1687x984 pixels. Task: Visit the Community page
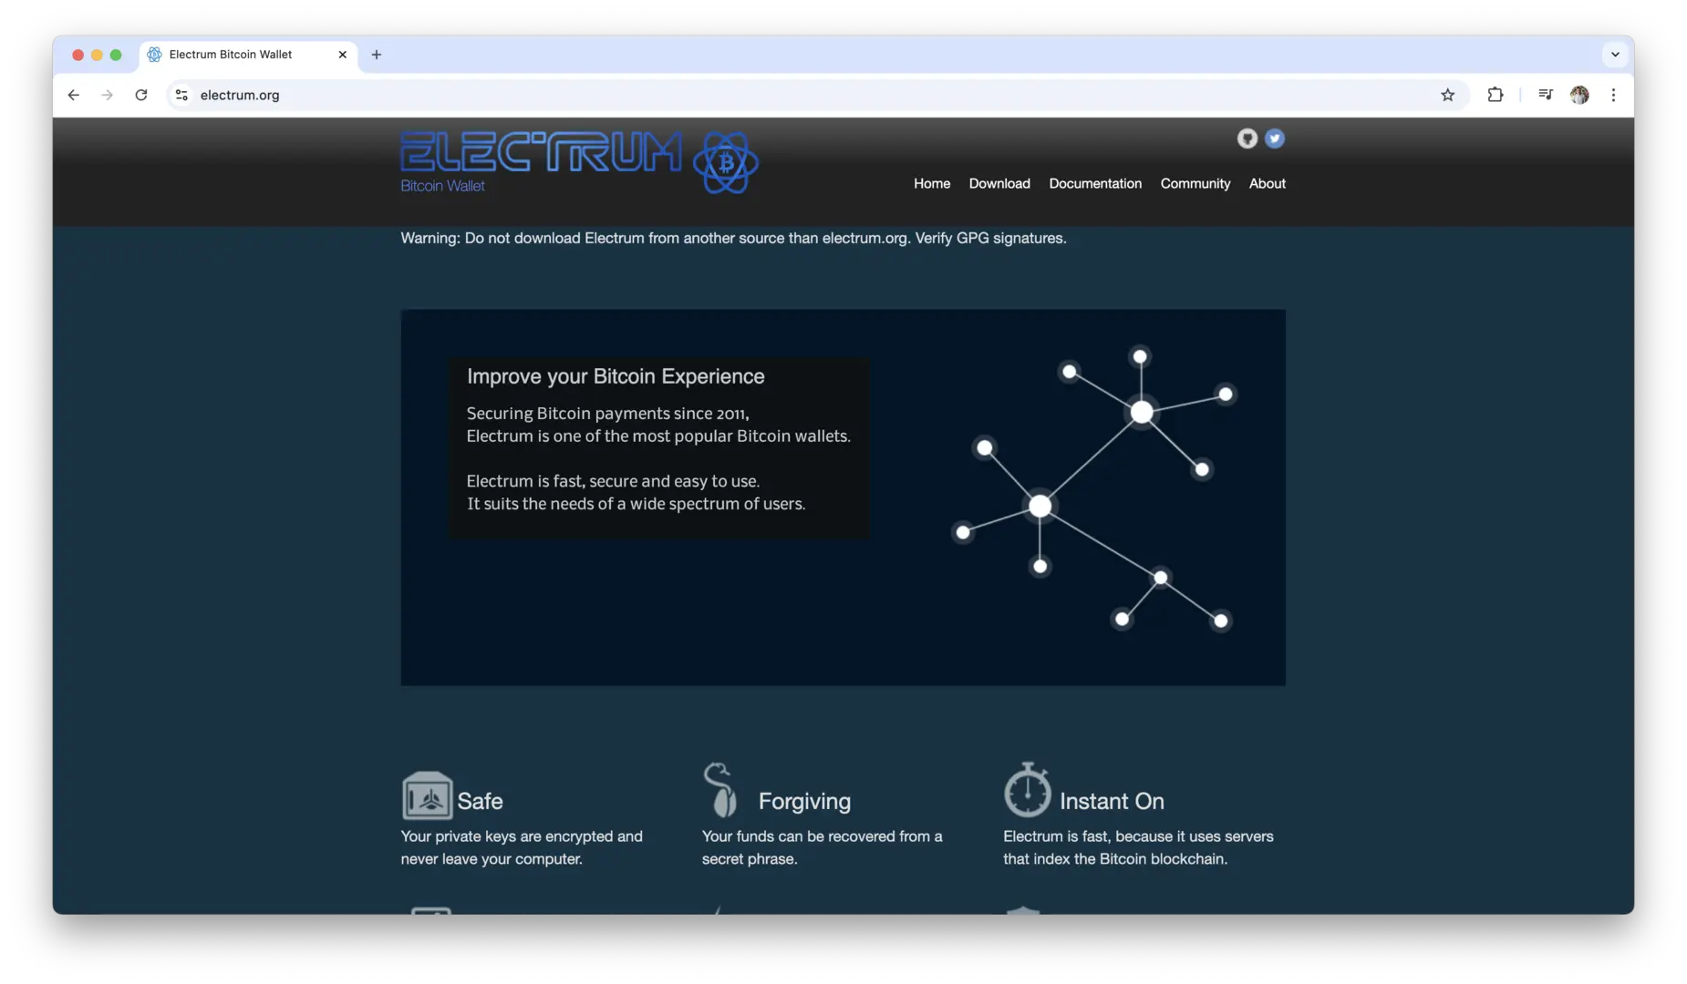pos(1195,183)
